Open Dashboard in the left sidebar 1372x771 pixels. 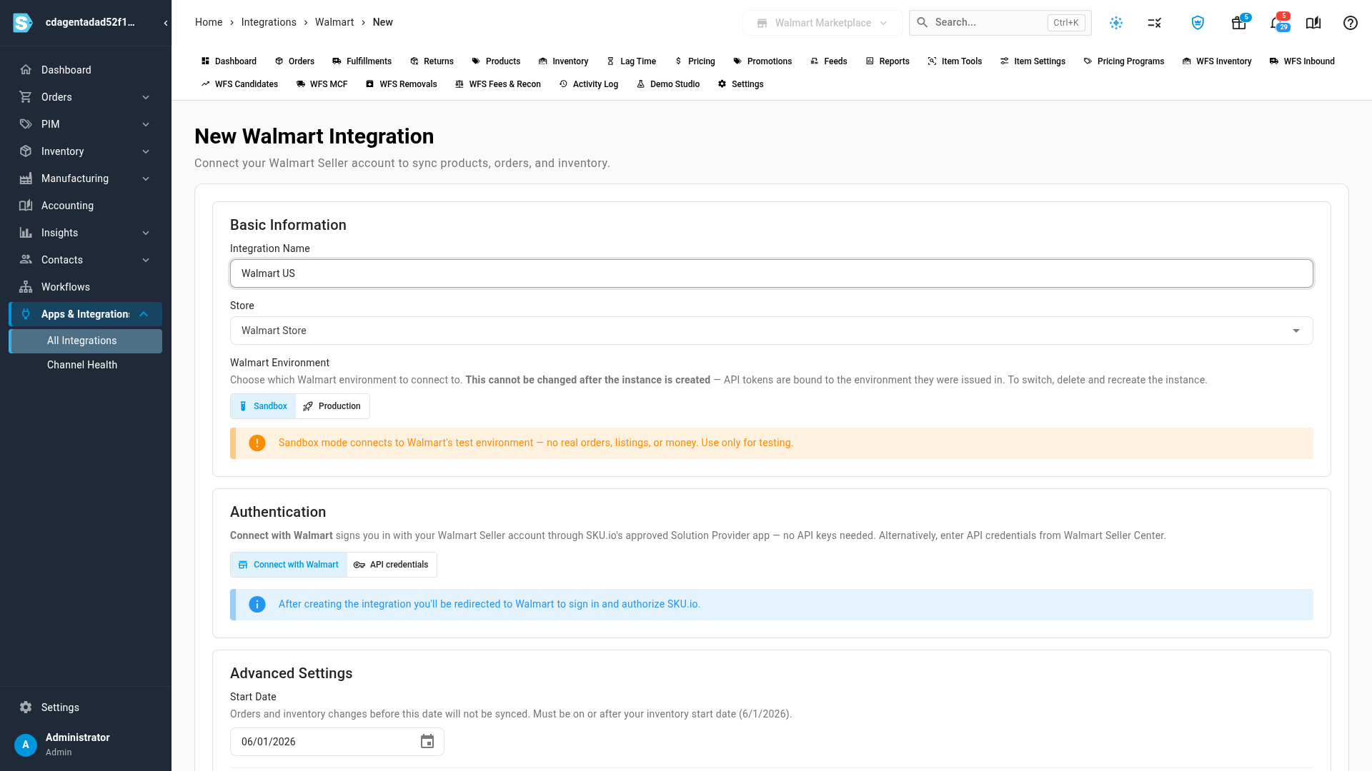pyautogui.click(x=86, y=70)
